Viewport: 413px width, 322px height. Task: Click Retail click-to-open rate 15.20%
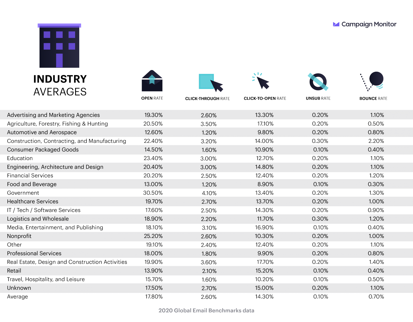coord(265,271)
